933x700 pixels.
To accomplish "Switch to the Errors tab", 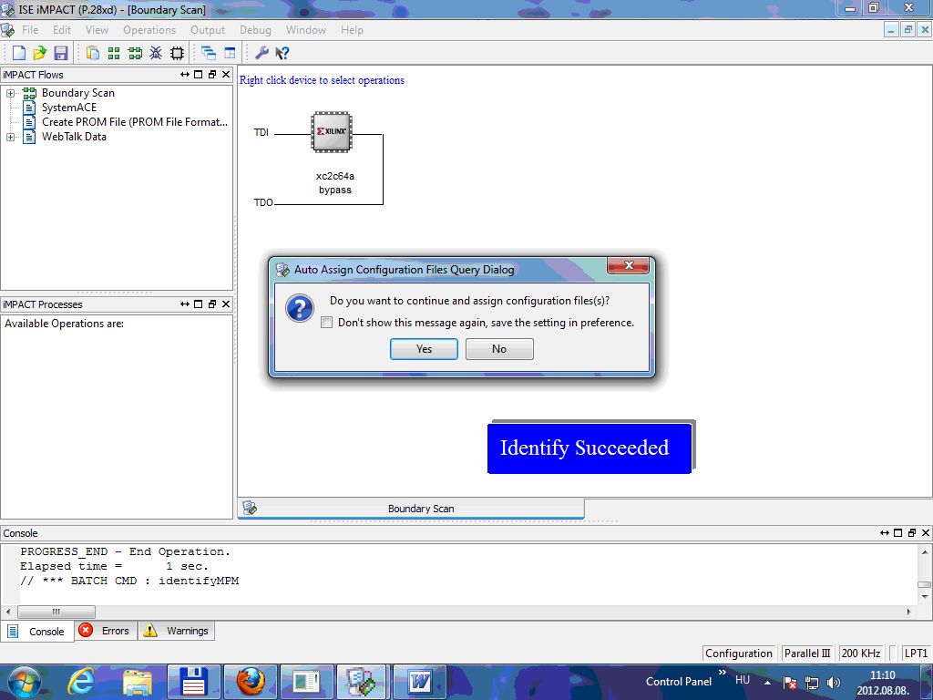I will (x=106, y=631).
